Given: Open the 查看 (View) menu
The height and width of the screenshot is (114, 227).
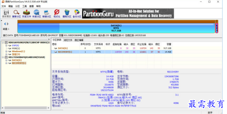Looking at the screenshot, I should [x=31, y=6].
